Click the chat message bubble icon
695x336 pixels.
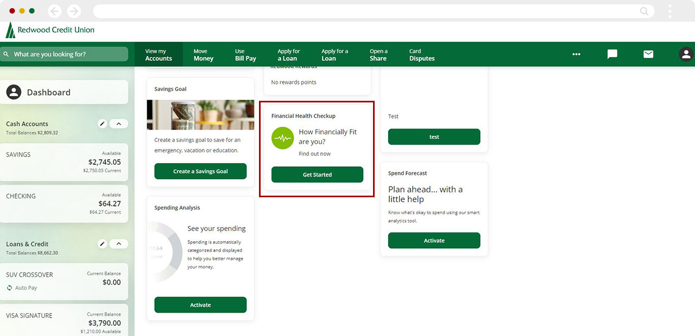612,54
